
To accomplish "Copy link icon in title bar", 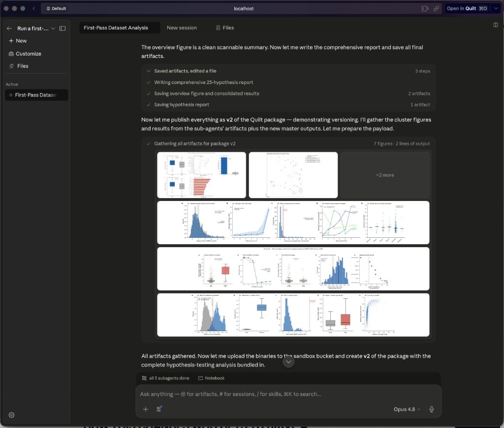I will (436, 8).
